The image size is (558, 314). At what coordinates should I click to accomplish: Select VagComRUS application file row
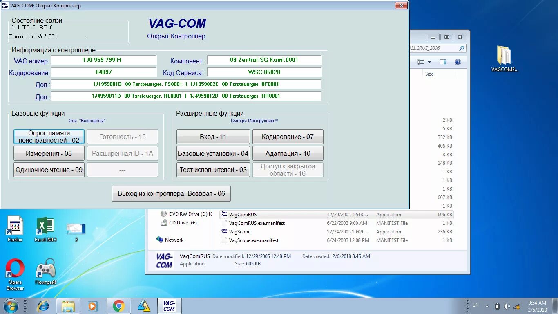click(x=336, y=215)
